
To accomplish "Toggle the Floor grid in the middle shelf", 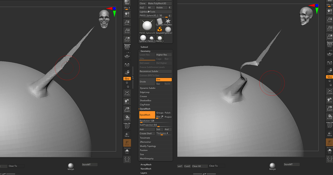I will click(127, 56).
